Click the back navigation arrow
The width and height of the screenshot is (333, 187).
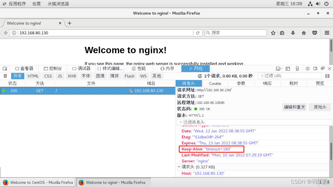(6, 33)
